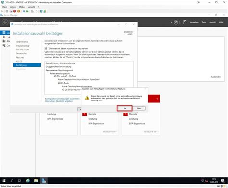Click 'Remoteserver-Verwaltungstools' in the install list
The width and height of the screenshot is (228, 188).
coord(59,70)
